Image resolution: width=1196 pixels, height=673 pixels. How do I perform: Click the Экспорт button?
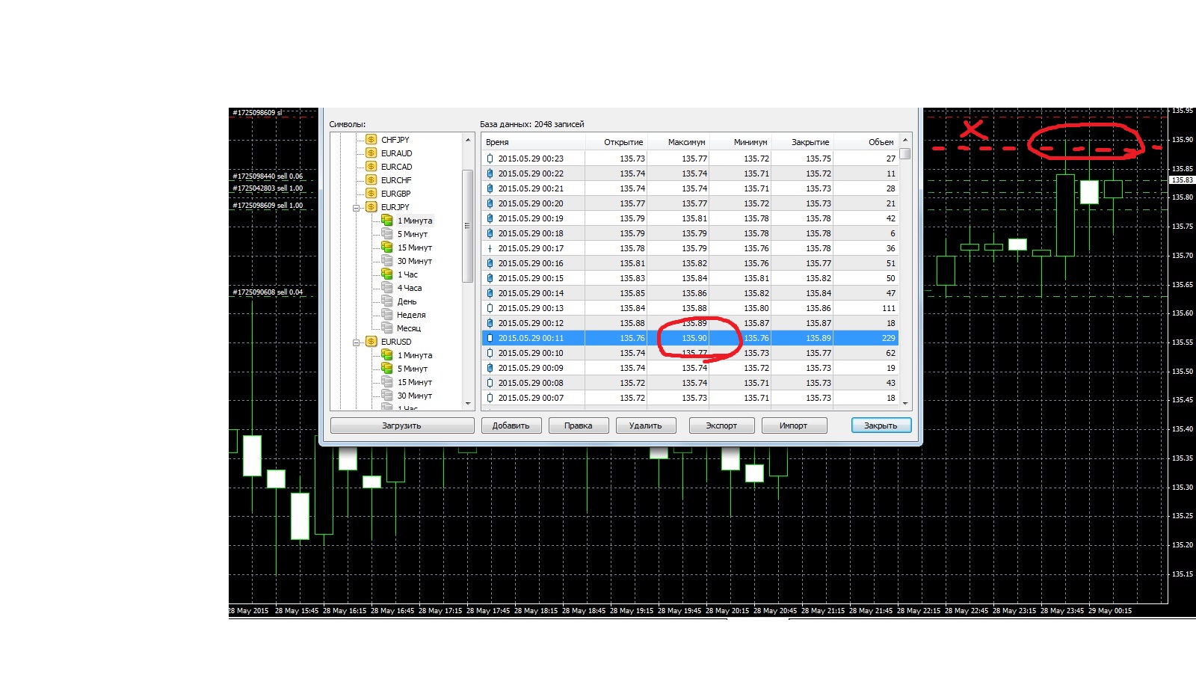click(x=722, y=425)
